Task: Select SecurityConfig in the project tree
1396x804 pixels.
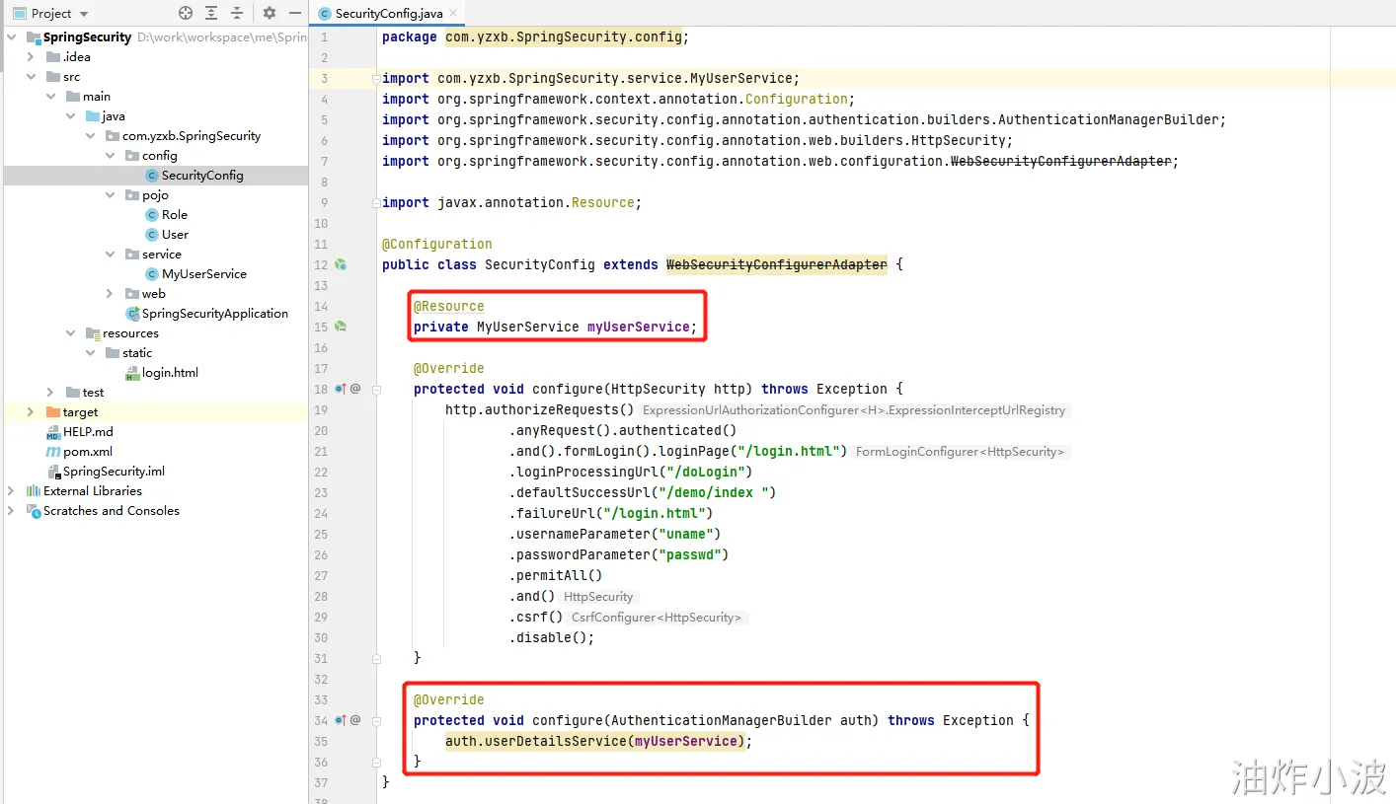Action: (x=202, y=176)
